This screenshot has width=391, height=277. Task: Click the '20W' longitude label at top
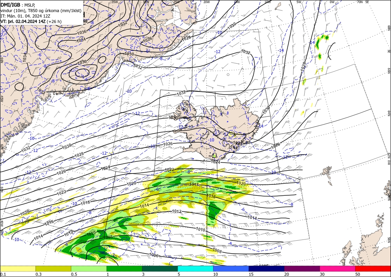pos(206,2)
